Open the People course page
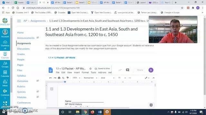 coord(21,59)
